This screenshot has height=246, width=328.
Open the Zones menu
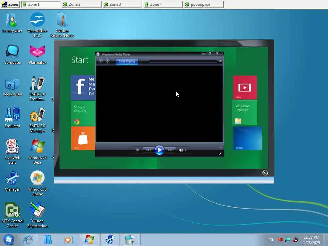(10, 4)
